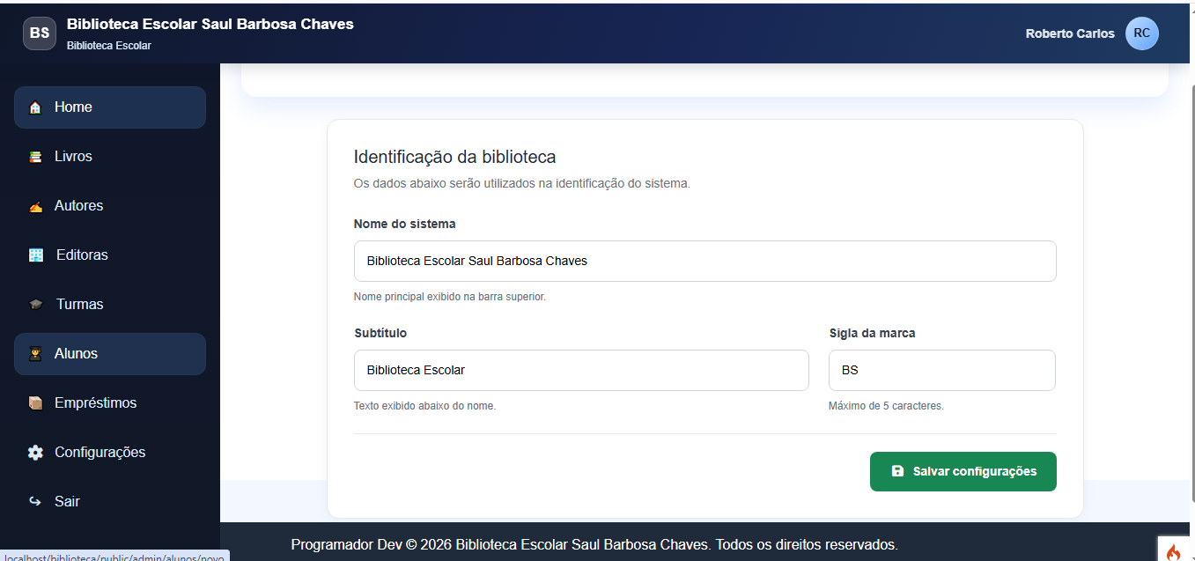Open the Empréstimos menu item
Image resolution: width=1195 pixels, height=561 pixels.
110,403
